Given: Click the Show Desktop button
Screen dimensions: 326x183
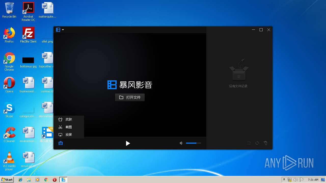Looking at the screenshot, I should pyautogui.click(x=323, y=180).
